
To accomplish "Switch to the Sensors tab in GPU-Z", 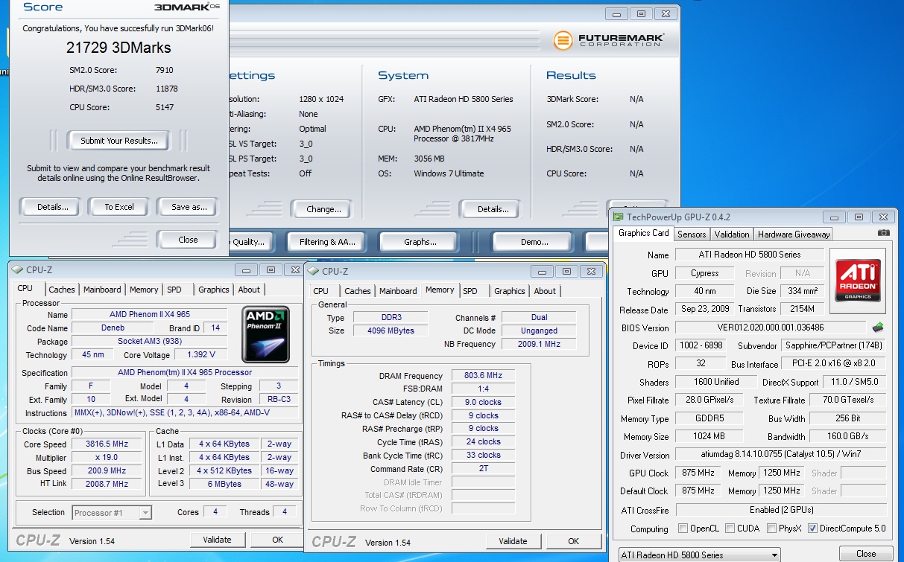I will (692, 234).
